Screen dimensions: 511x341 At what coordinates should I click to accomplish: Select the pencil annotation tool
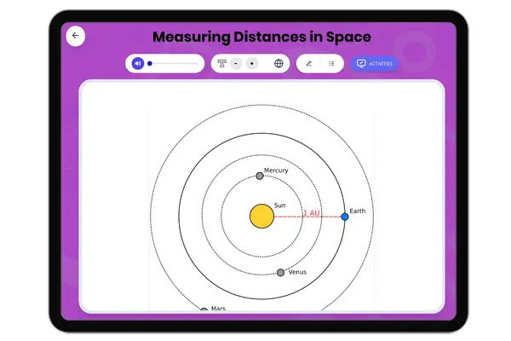[x=309, y=63]
